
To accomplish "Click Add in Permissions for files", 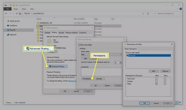I will point(154,71).
